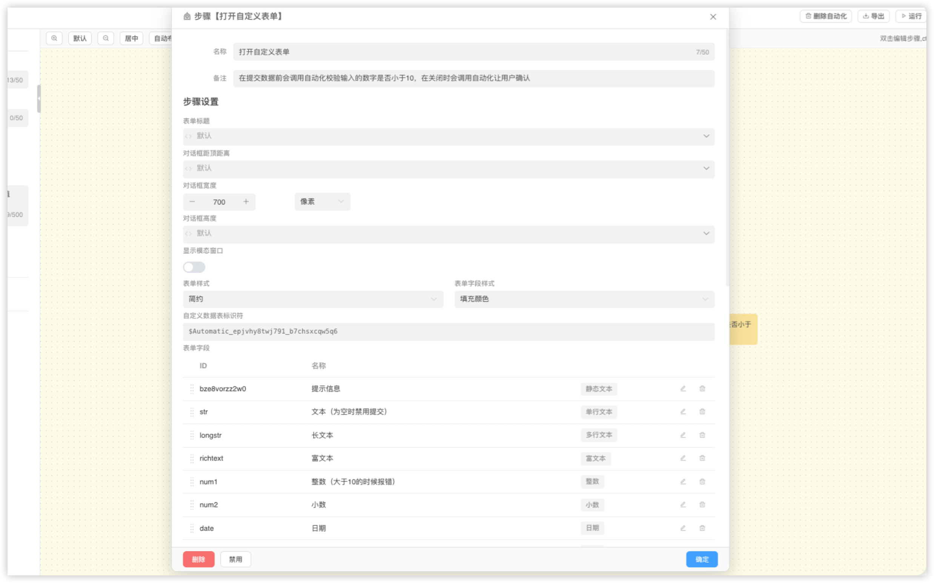The image size is (934, 583).
Task: Select the zoom-in magnifier tool
Action: click(54, 38)
